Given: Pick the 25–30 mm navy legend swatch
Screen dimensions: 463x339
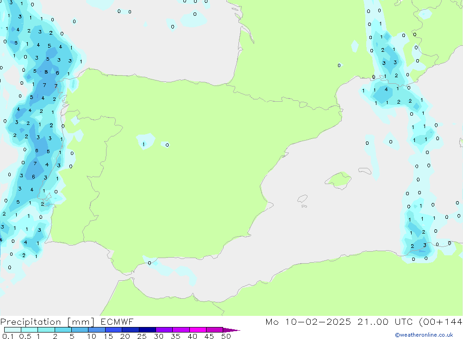Looking at the screenshot, I should tap(147, 330).
